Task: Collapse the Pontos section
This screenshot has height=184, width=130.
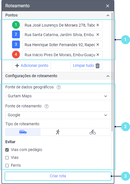Action: (x=108, y=15)
